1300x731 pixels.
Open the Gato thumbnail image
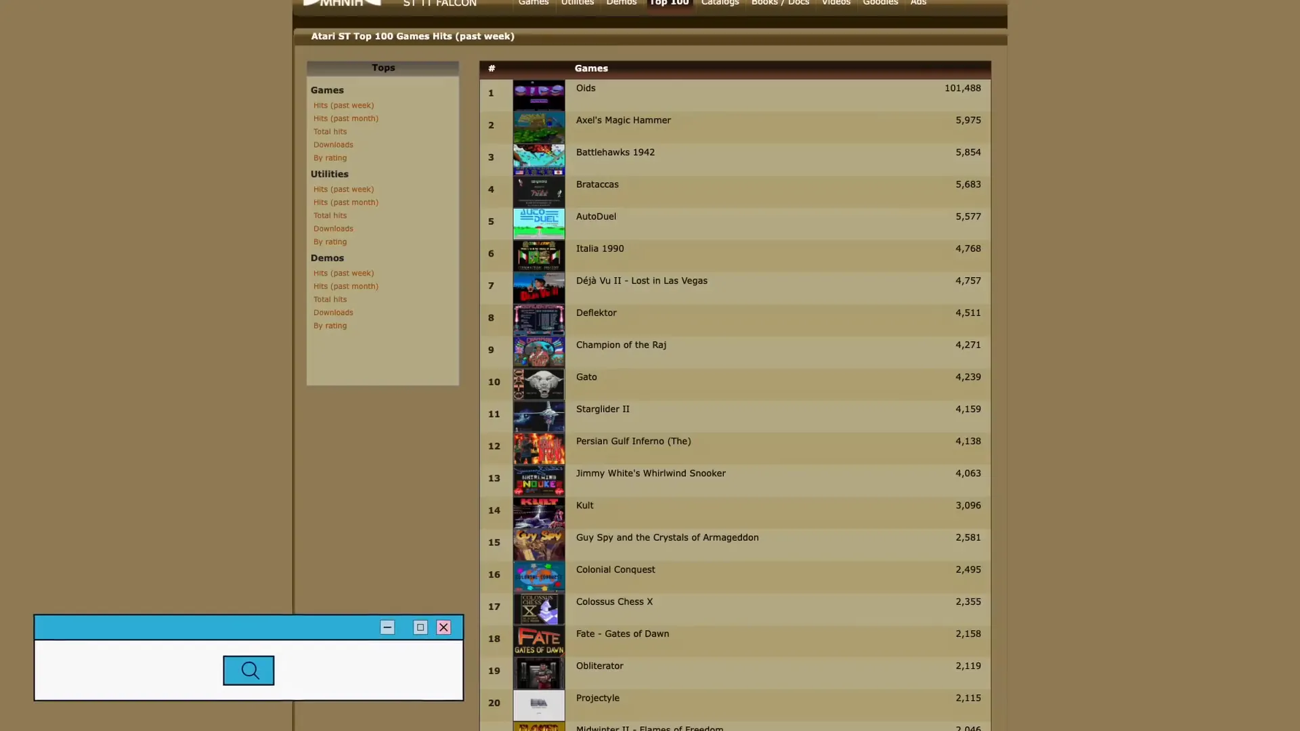pyautogui.click(x=539, y=384)
